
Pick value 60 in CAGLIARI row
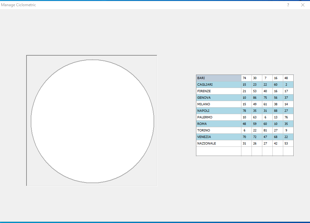278,84
